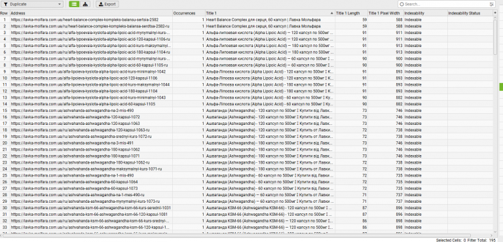
Task: Select URL ashvahanda-ashwagandha-180-kapsul-1062
Action: click(75, 149)
